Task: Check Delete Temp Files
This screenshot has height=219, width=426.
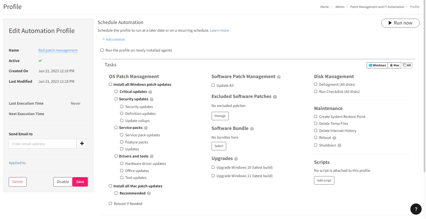Action: [316, 123]
